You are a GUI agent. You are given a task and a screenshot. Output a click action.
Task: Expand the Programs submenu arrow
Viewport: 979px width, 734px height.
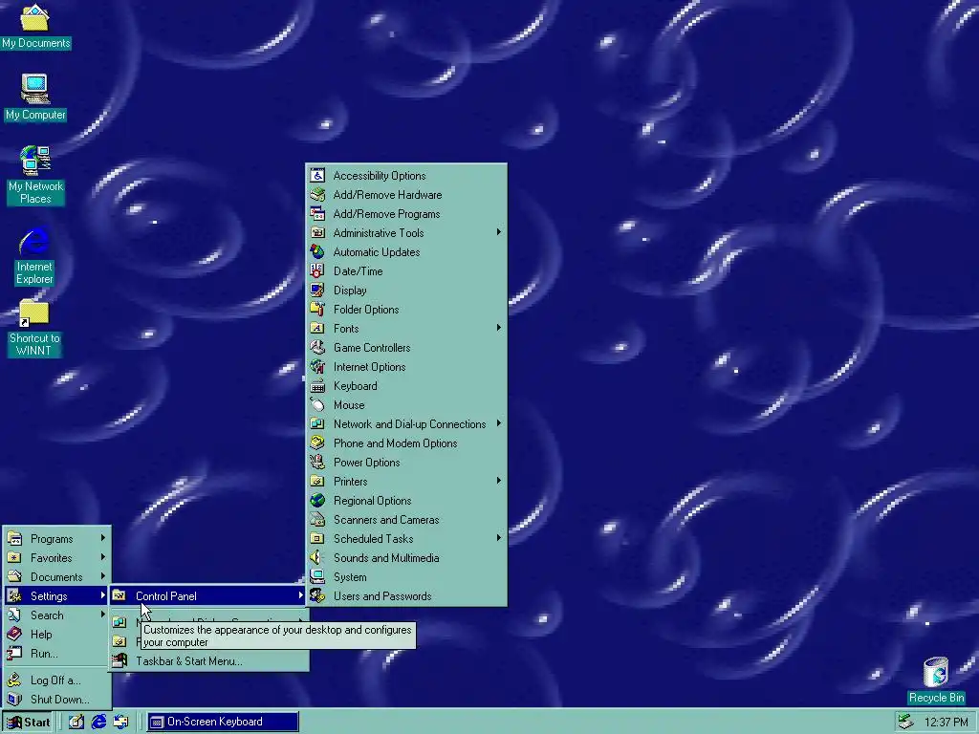pos(102,538)
